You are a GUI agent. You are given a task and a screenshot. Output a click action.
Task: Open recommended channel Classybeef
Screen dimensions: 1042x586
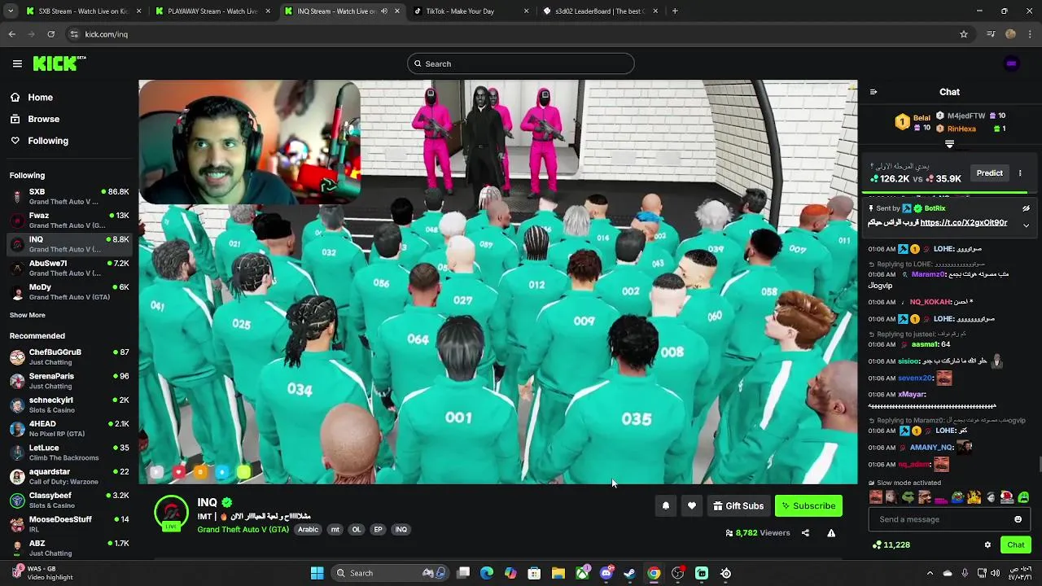69,500
